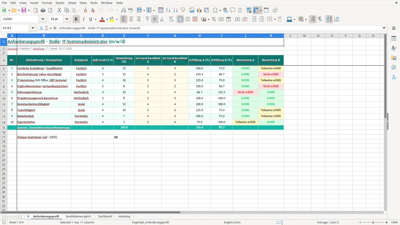This screenshot has height=225, width=400.
Task: Cut selection with scissors icon
Action: click(59, 10)
